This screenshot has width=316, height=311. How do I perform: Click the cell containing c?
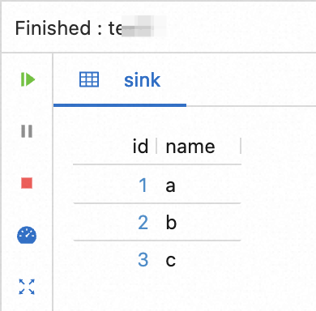pyautogui.click(x=171, y=261)
